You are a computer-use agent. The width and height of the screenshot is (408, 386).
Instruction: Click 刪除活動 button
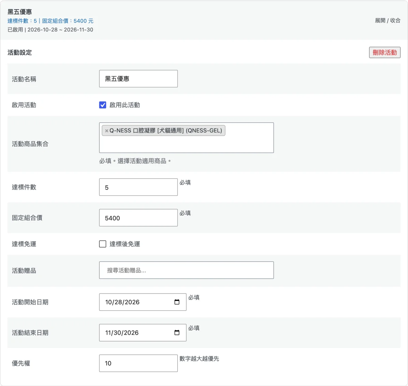pos(385,52)
